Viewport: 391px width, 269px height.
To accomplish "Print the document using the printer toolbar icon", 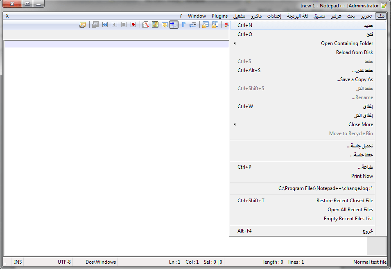I will (83, 25).
